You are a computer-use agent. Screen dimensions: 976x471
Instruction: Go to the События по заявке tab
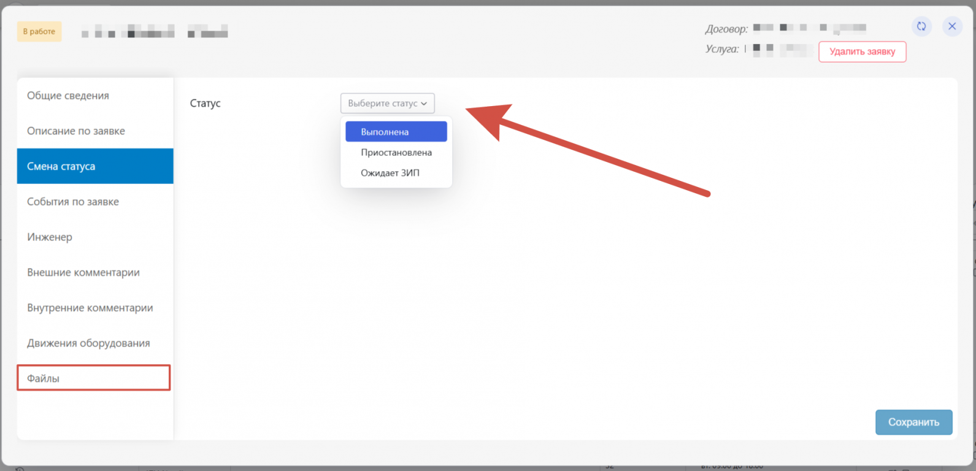(73, 202)
